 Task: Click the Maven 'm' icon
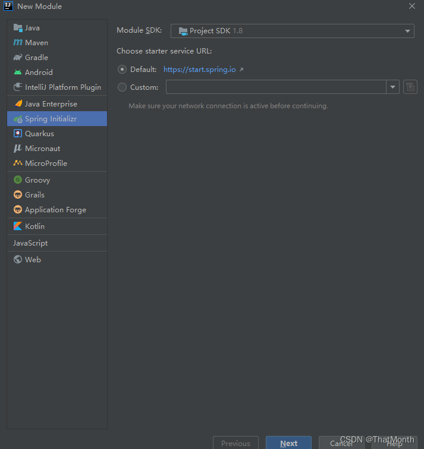click(18, 43)
